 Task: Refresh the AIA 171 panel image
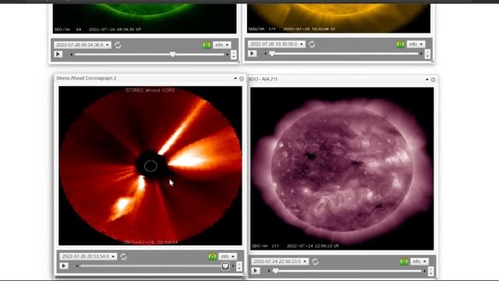(x=312, y=44)
